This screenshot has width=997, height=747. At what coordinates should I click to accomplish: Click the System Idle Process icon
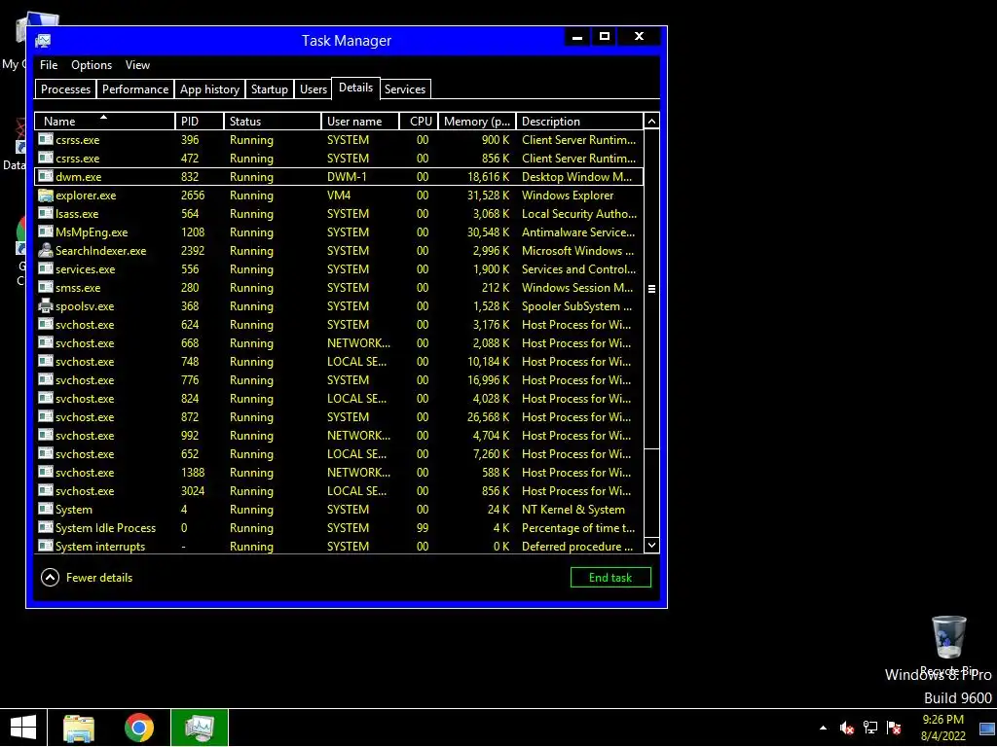[45, 527]
